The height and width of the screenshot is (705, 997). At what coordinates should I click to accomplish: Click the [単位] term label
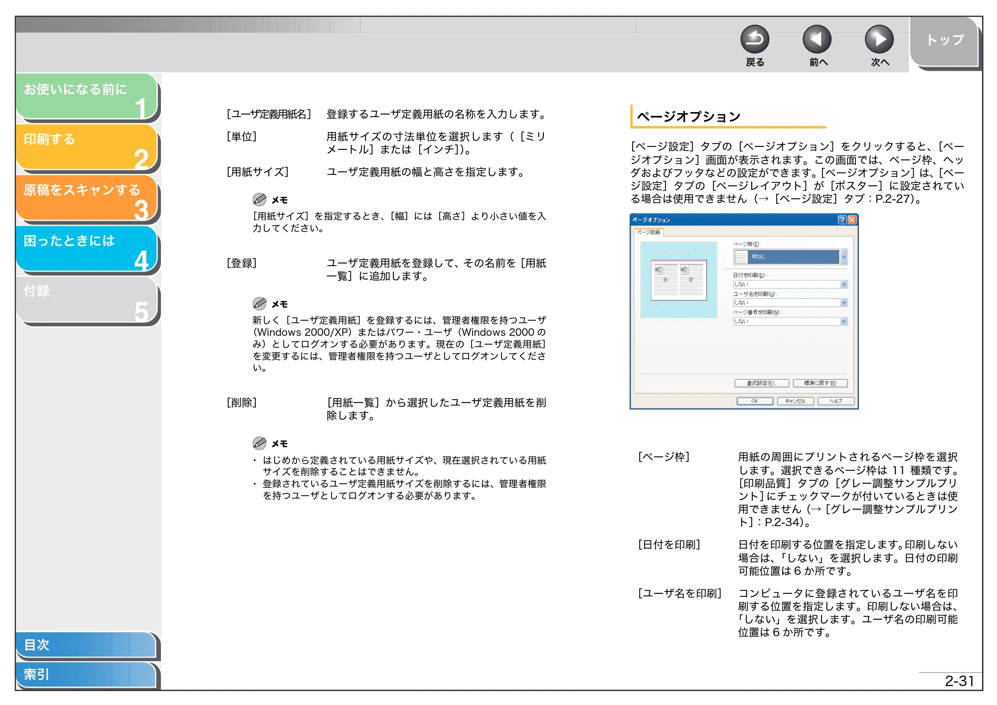[x=241, y=137]
